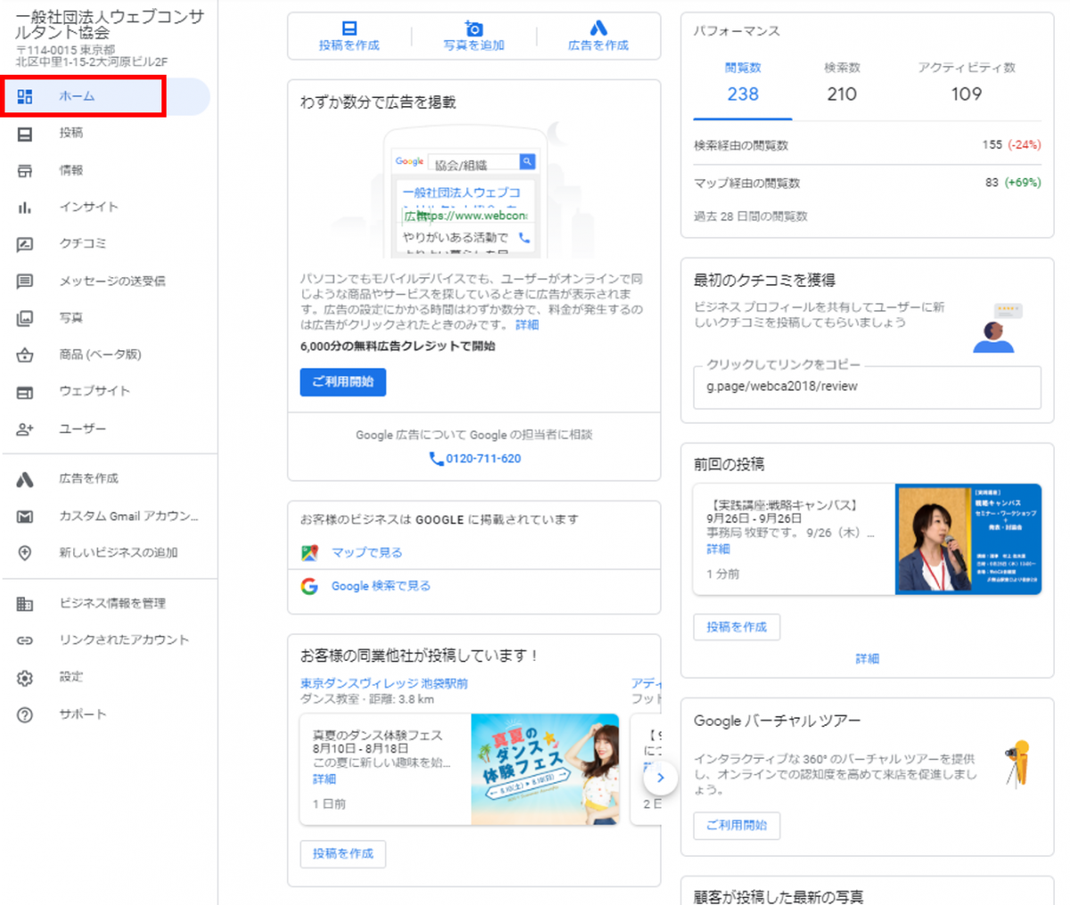
Task: Show next competitor post with arrow
Action: point(660,777)
